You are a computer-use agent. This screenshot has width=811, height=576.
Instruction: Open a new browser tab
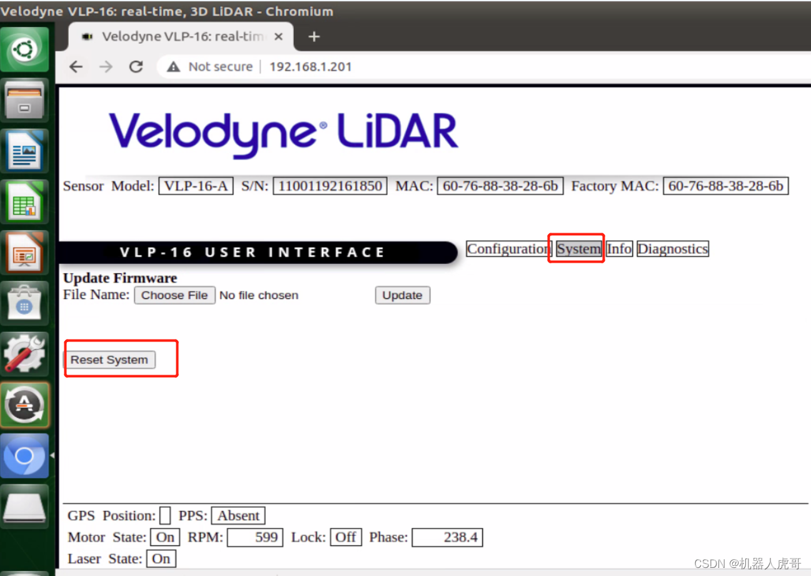314,37
